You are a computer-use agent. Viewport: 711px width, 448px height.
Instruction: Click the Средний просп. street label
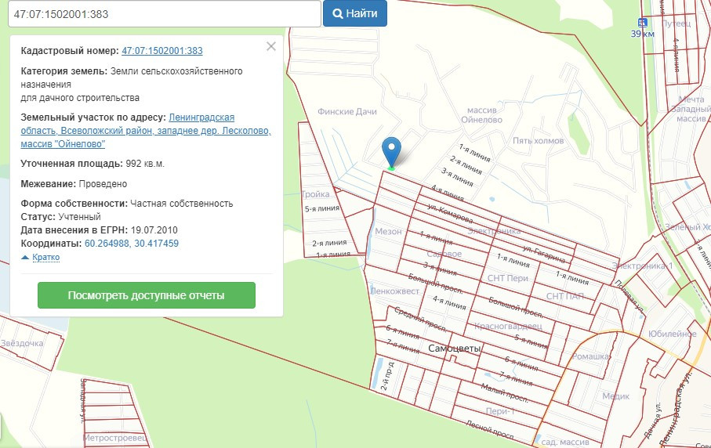[420, 319]
